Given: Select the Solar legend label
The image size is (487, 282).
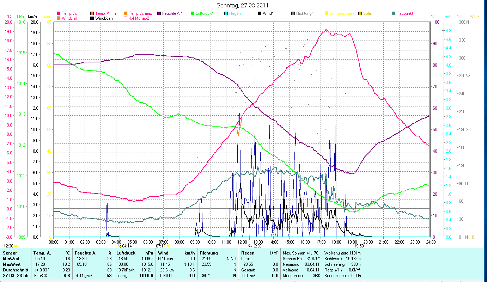Looking at the screenshot, I should coord(367,13).
